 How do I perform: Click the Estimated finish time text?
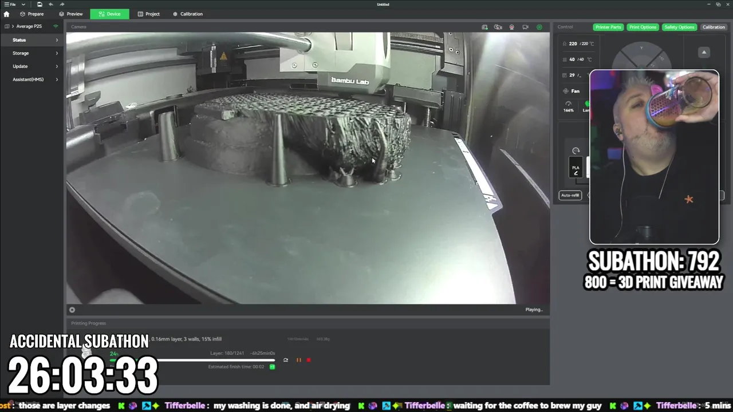click(236, 367)
